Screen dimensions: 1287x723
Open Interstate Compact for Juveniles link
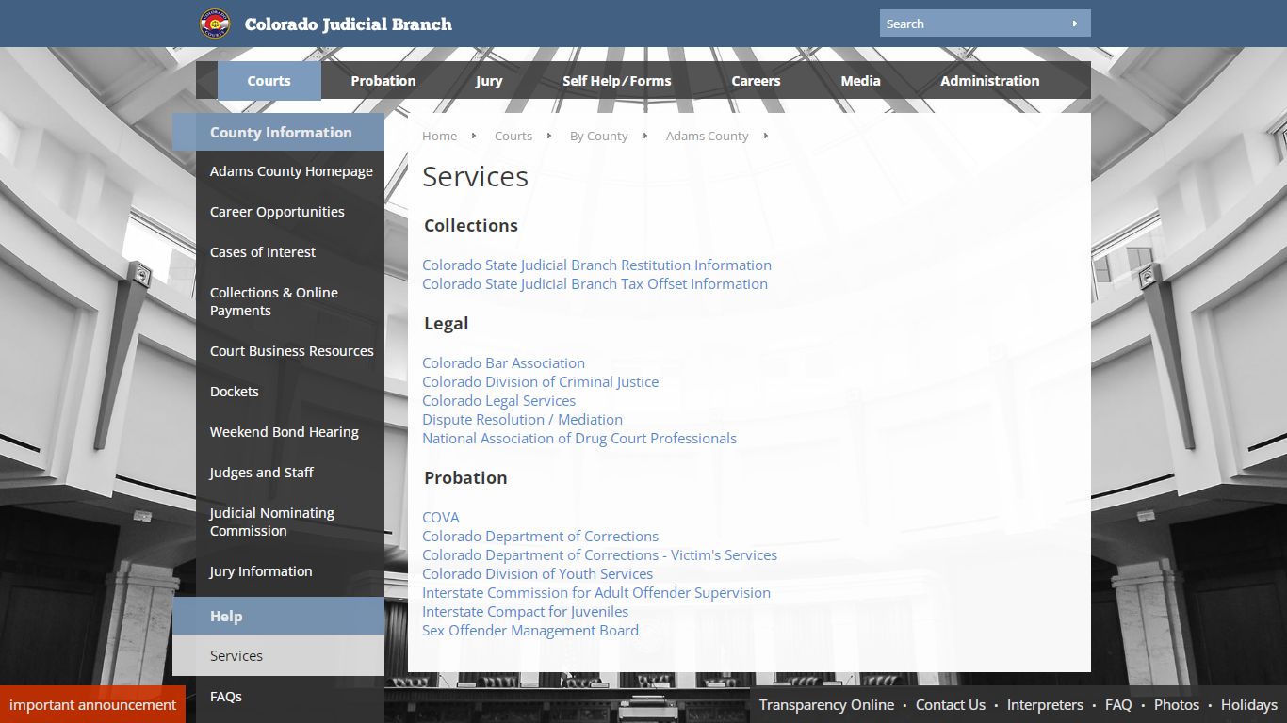(525, 612)
